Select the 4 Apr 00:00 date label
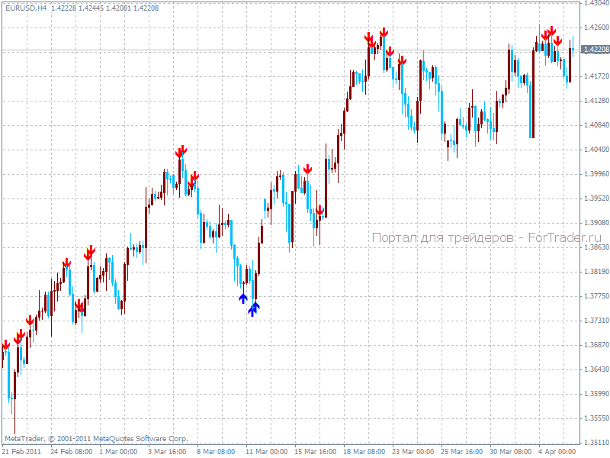This screenshot has width=610, height=458. tap(557, 451)
